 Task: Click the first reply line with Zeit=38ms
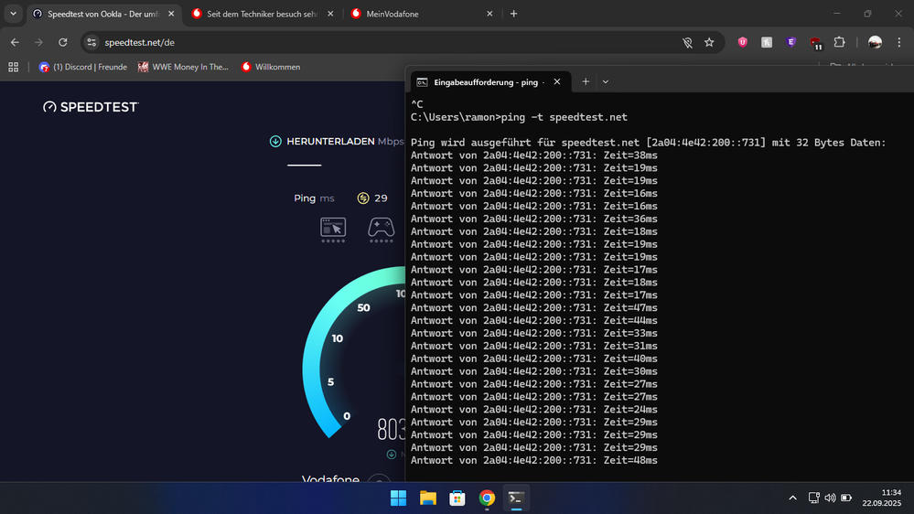pos(534,155)
